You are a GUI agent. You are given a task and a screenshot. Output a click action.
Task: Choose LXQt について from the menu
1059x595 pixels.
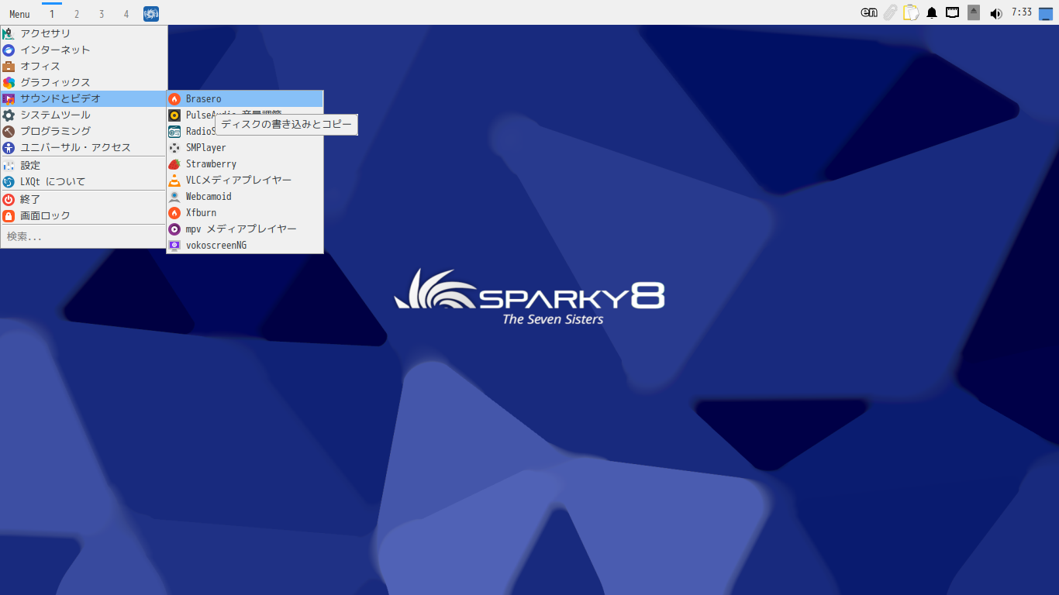pos(84,182)
